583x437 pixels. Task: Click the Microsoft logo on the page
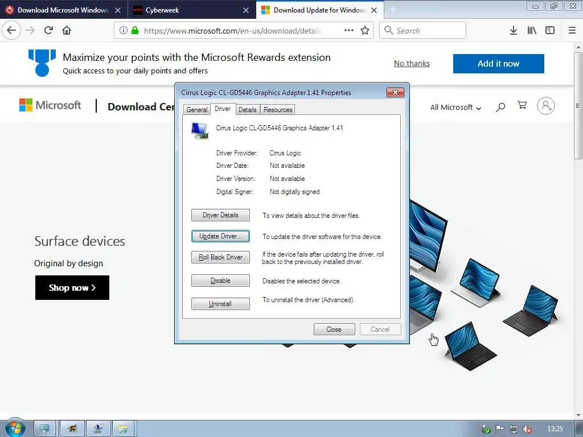coord(50,105)
